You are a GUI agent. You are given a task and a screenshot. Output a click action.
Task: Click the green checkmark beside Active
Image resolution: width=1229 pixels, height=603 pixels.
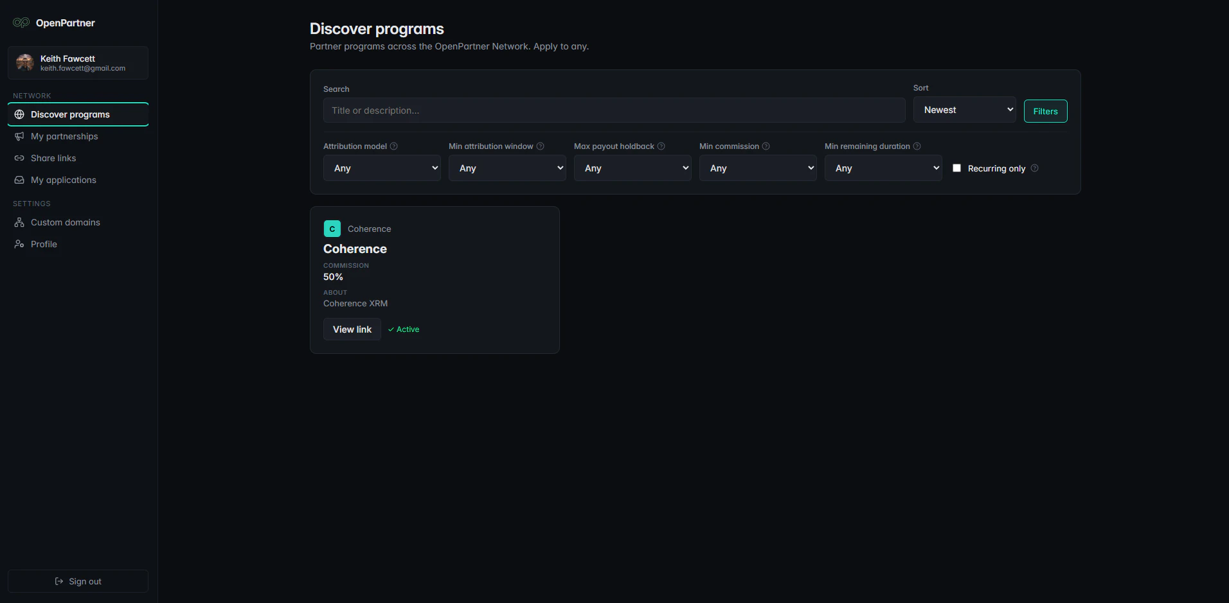pyautogui.click(x=391, y=329)
